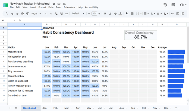189x111 pixels.
Task: Add a new sheet with plus button
Action: pos(10,108)
